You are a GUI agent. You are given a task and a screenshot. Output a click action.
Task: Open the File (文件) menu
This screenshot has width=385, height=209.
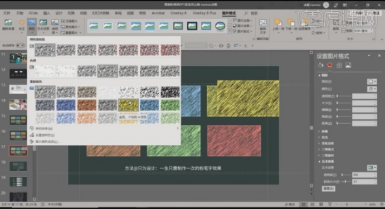click(7, 13)
